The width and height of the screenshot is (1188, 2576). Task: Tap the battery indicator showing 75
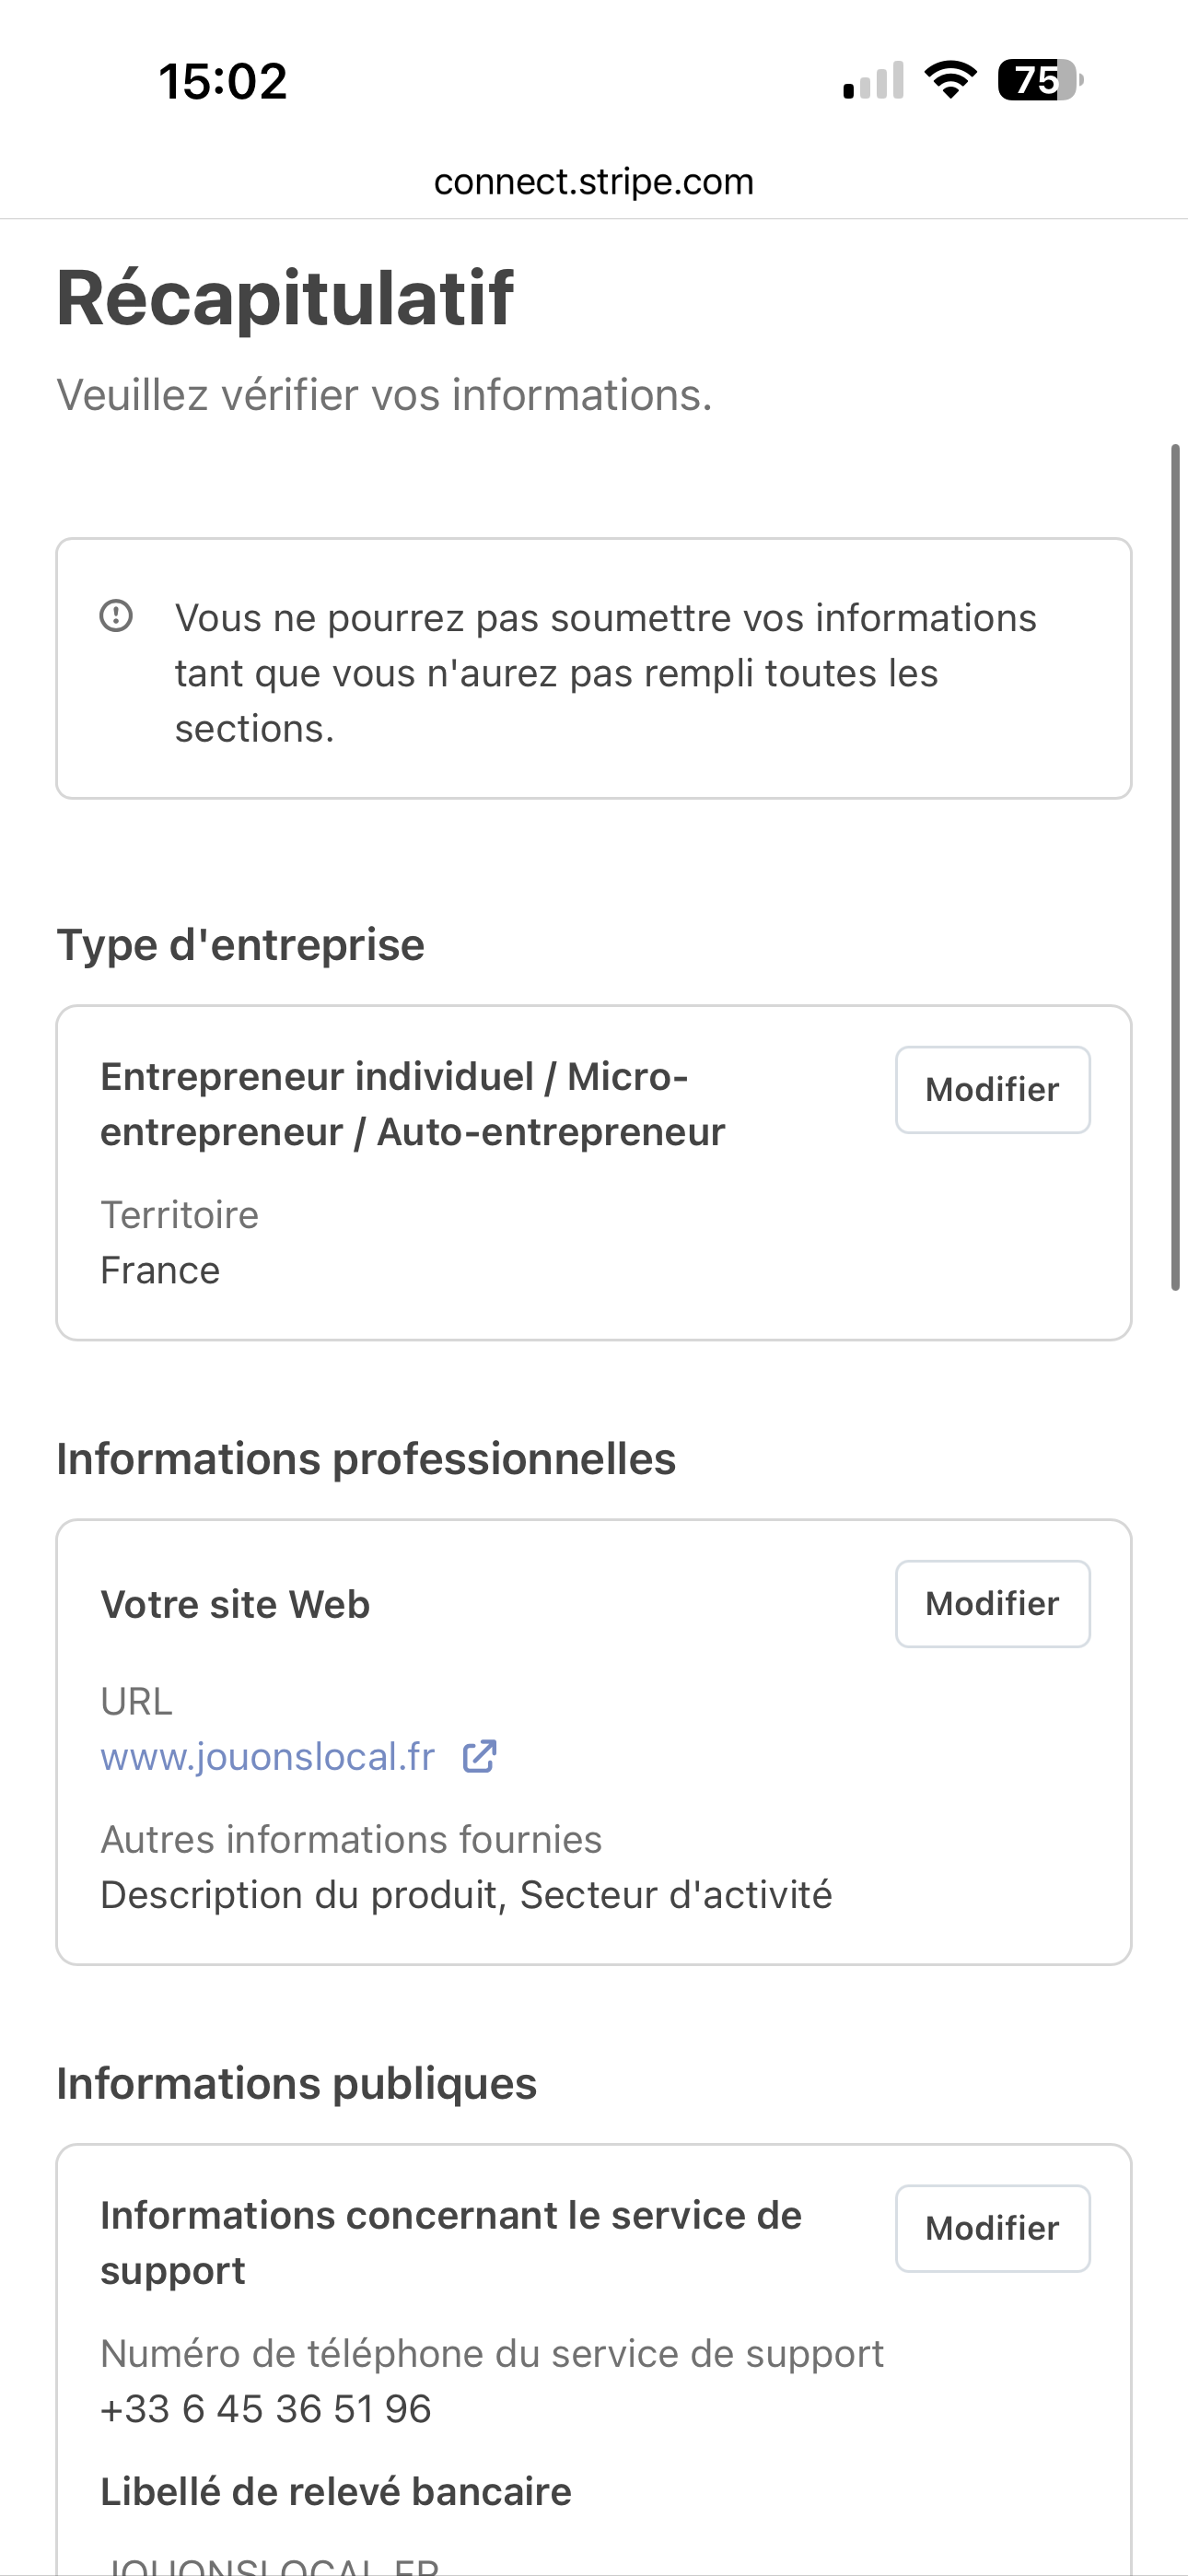click(1040, 80)
